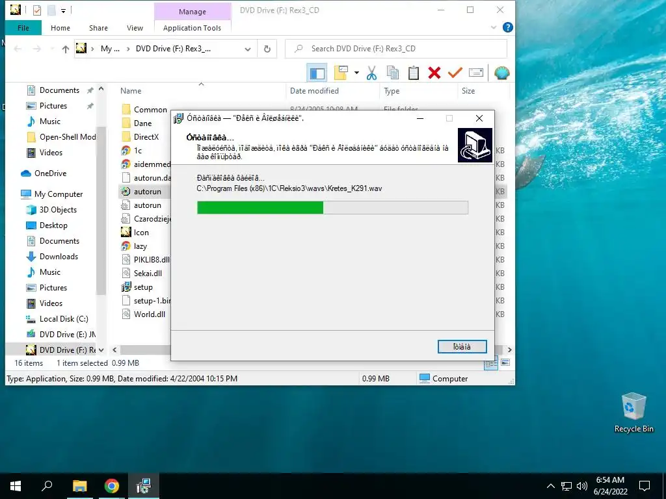666x499 pixels.
Task: Open the View ribbon tab
Action: [x=135, y=28]
